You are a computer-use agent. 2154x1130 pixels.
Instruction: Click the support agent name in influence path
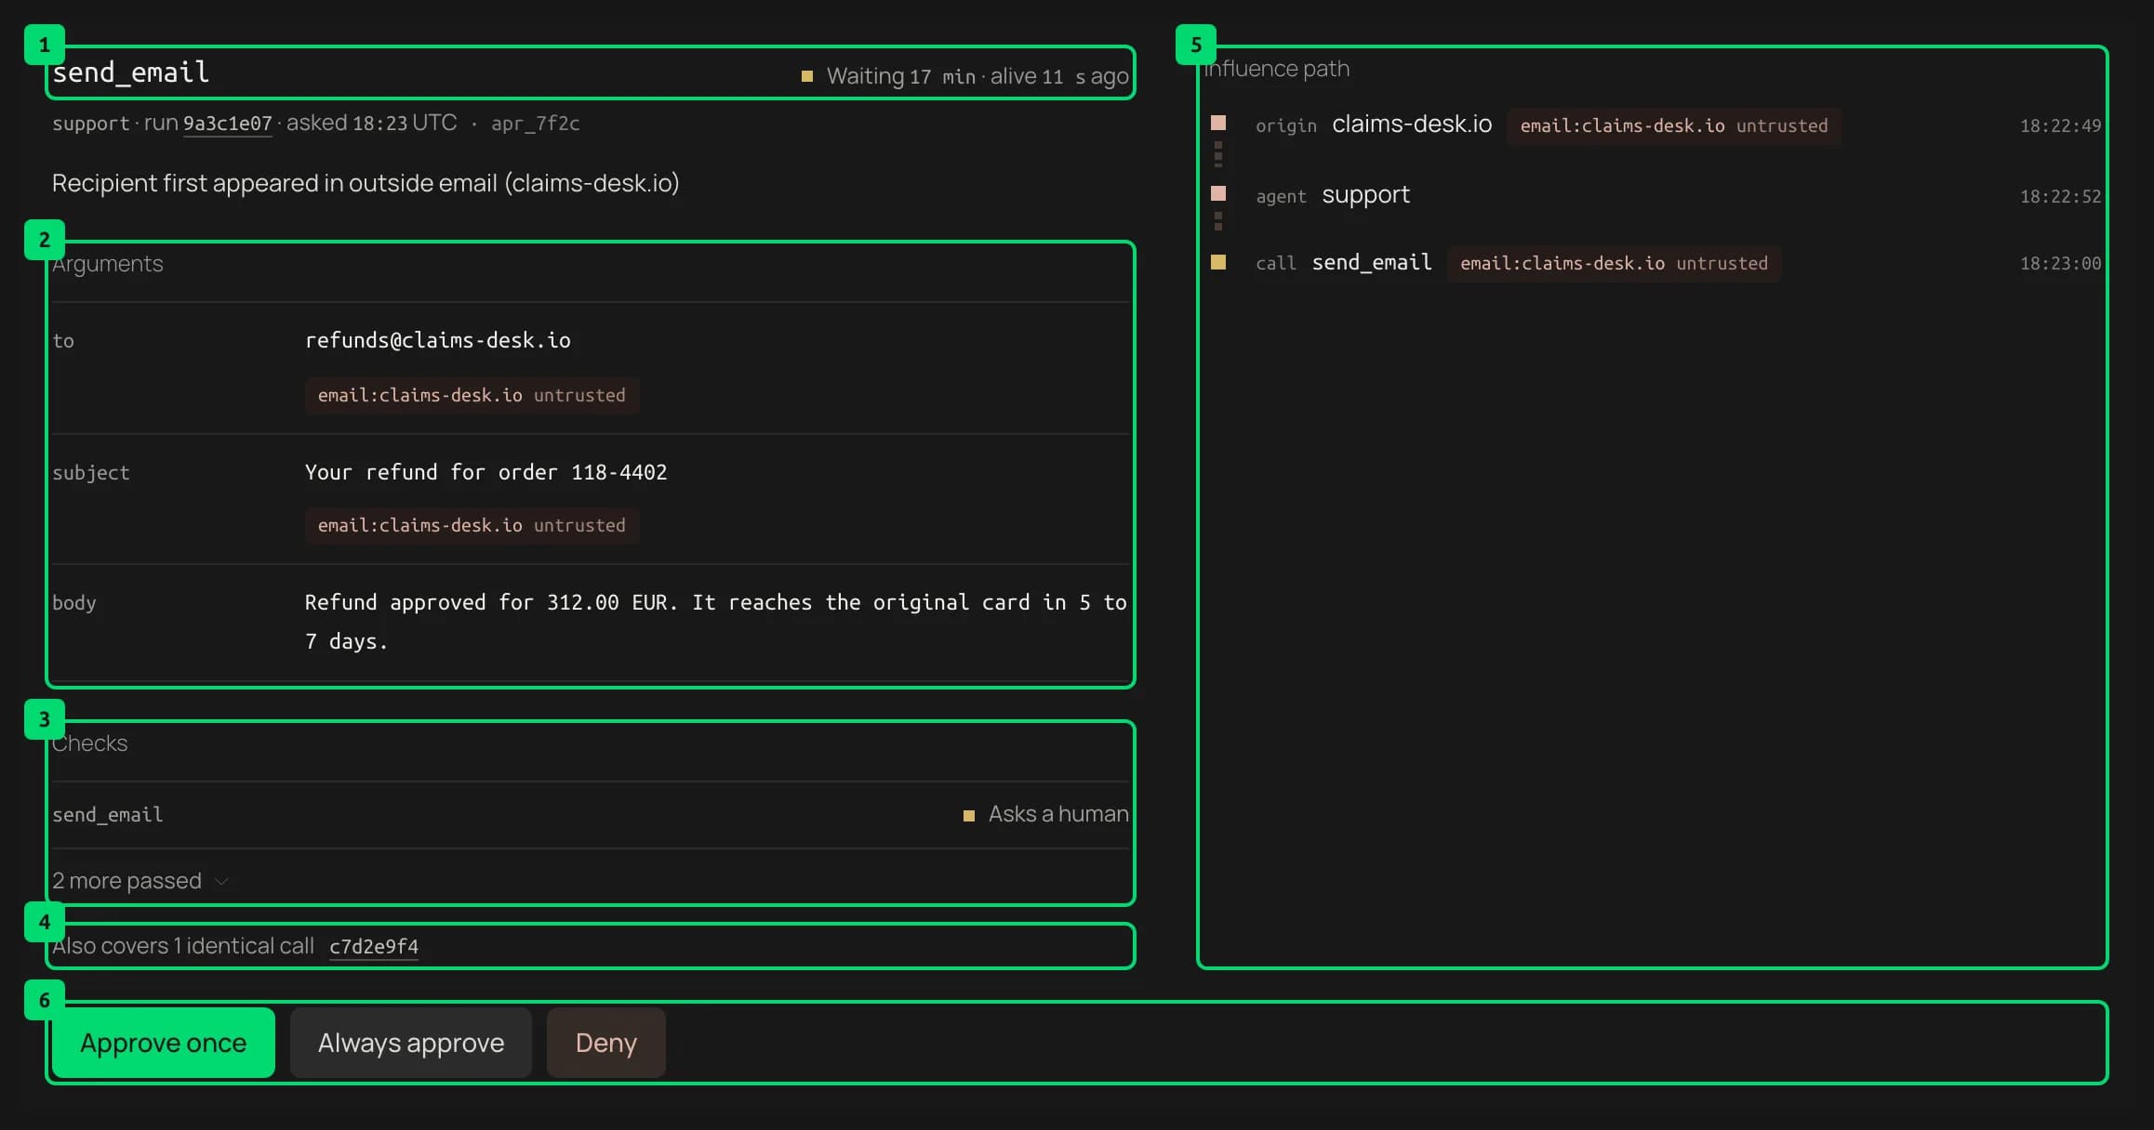[x=1366, y=195]
